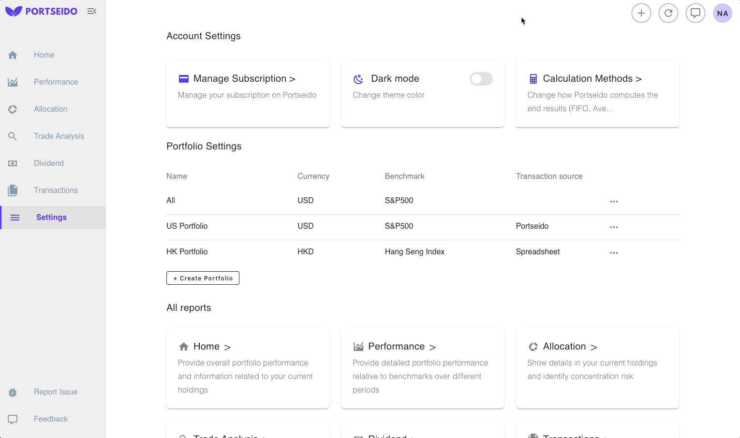Expand Calculation Methods settings
The image size is (740, 438).
click(591, 78)
